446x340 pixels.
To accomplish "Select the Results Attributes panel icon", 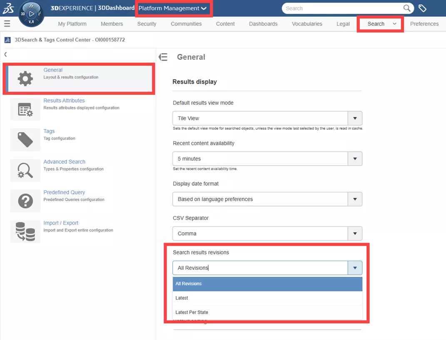I will click(x=25, y=109).
